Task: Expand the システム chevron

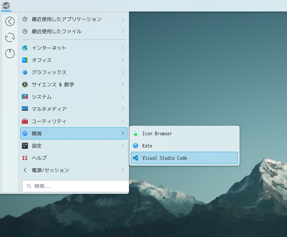Action: [x=123, y=97]
